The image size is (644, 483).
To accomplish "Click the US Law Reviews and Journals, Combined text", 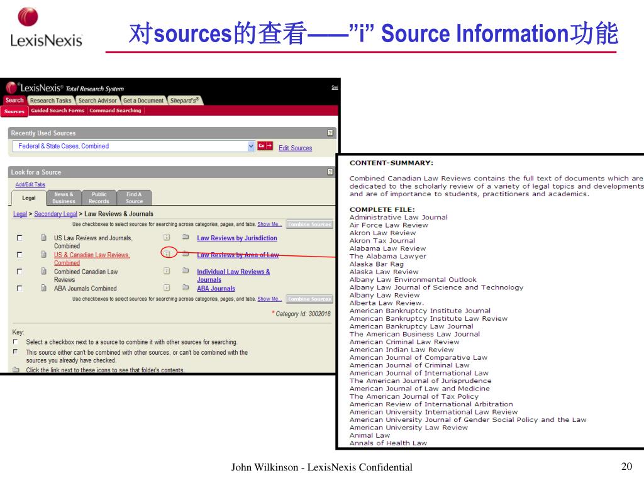I will click(93, 242).
